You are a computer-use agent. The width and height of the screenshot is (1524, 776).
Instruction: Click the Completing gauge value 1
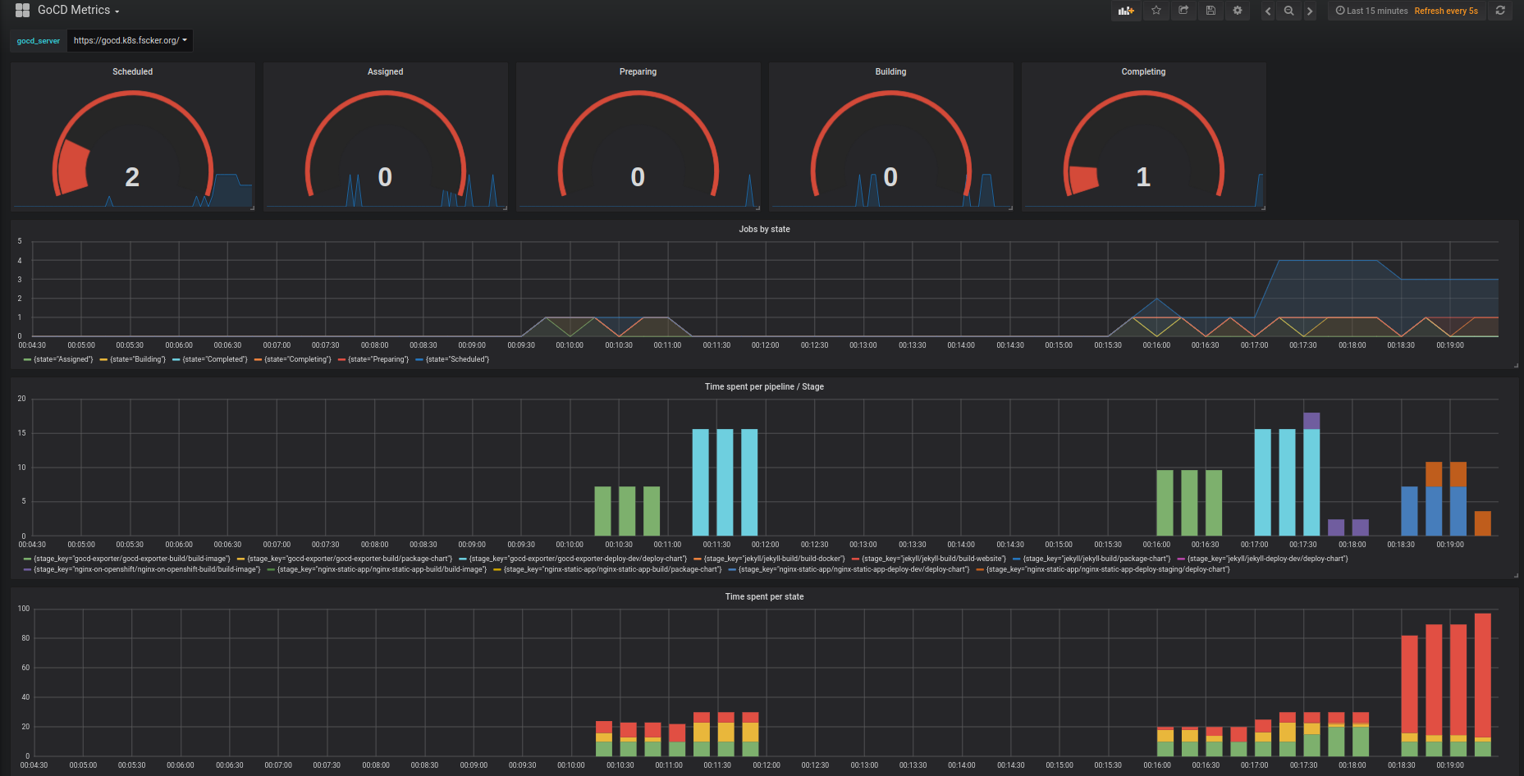(1143, 176)
